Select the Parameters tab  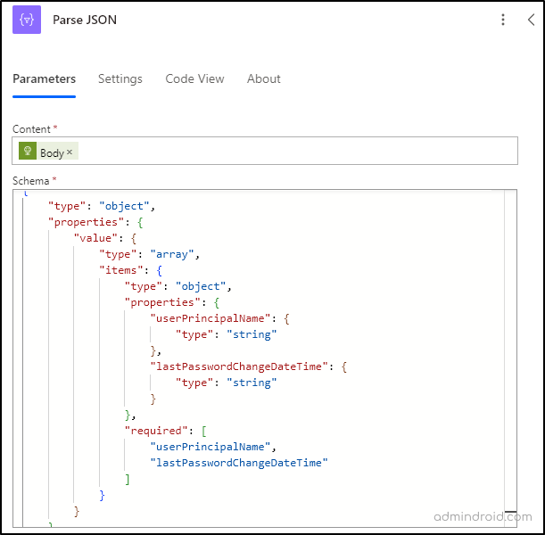(44, 78)
